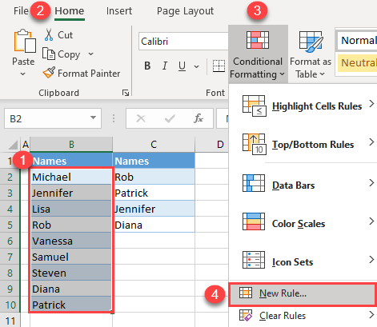Open the Paste options dropdown arrow
Image resolution: width=377 pixels, height=327 pixels.
tap(23, 74)
